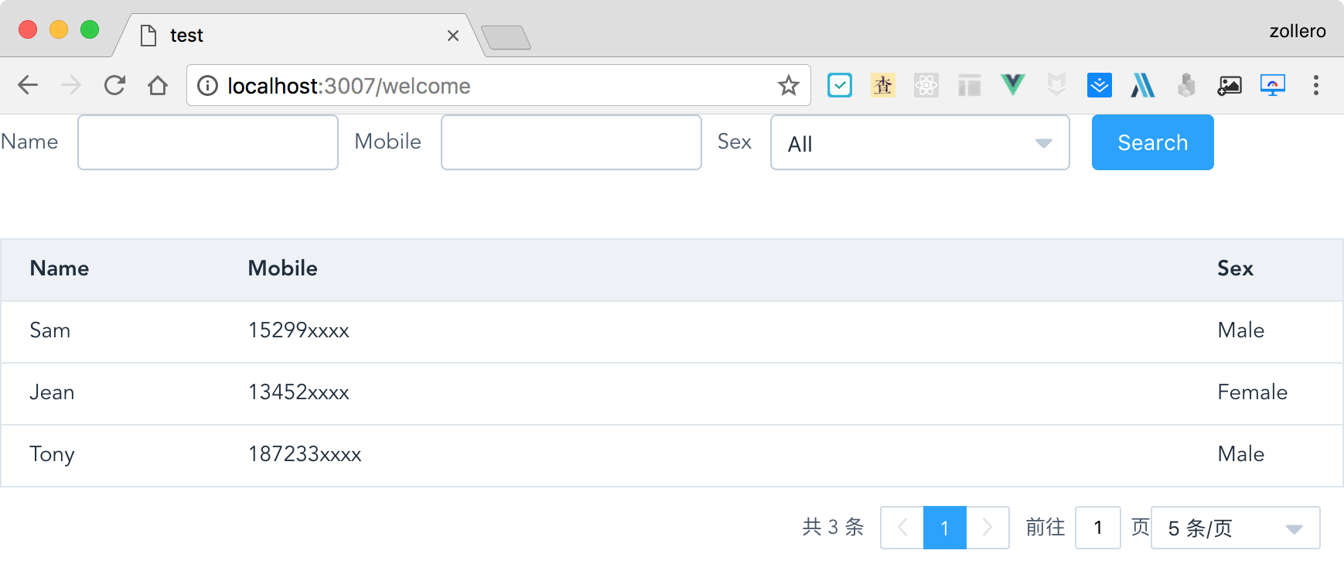Open the image extension icon
This screenshot has height=588, width=1344.
coord(1229,85)
